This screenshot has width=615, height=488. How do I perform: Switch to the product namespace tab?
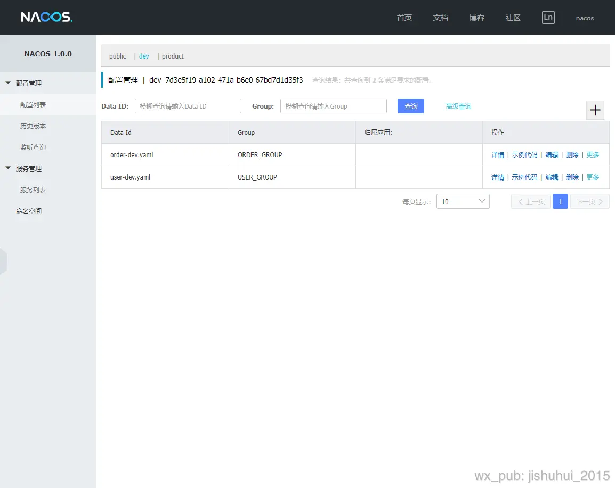tap(173, 56)
